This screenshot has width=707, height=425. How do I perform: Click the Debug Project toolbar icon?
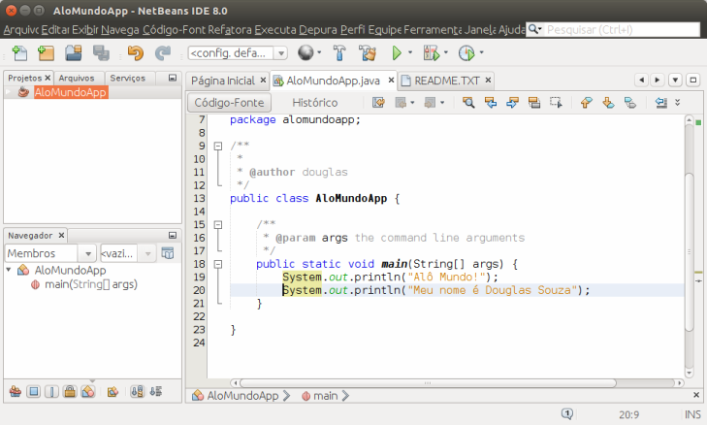click(x=431, y=52)
